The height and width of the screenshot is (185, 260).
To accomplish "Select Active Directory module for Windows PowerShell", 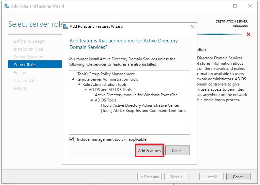I will (137, 95).
